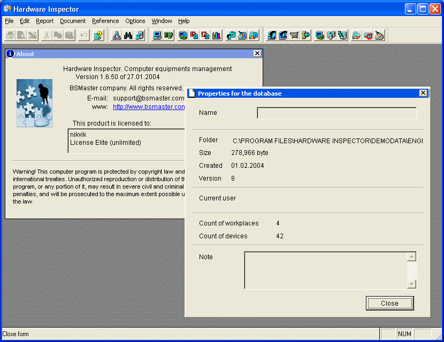Viewport: 444px width, 342px height.
Task: Click the colorful bar chart icon
Action: pyautogui.click(x=217, y=35)
